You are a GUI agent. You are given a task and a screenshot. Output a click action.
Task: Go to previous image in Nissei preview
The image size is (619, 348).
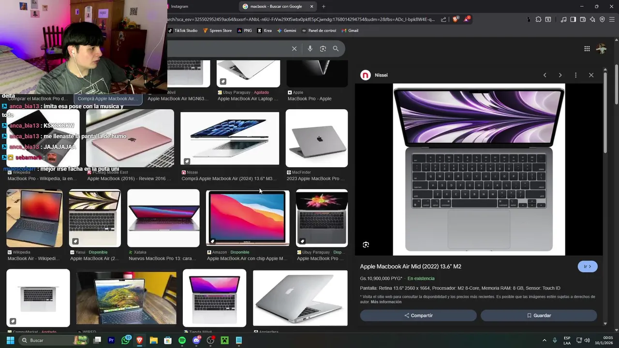[x=545, y=75]
